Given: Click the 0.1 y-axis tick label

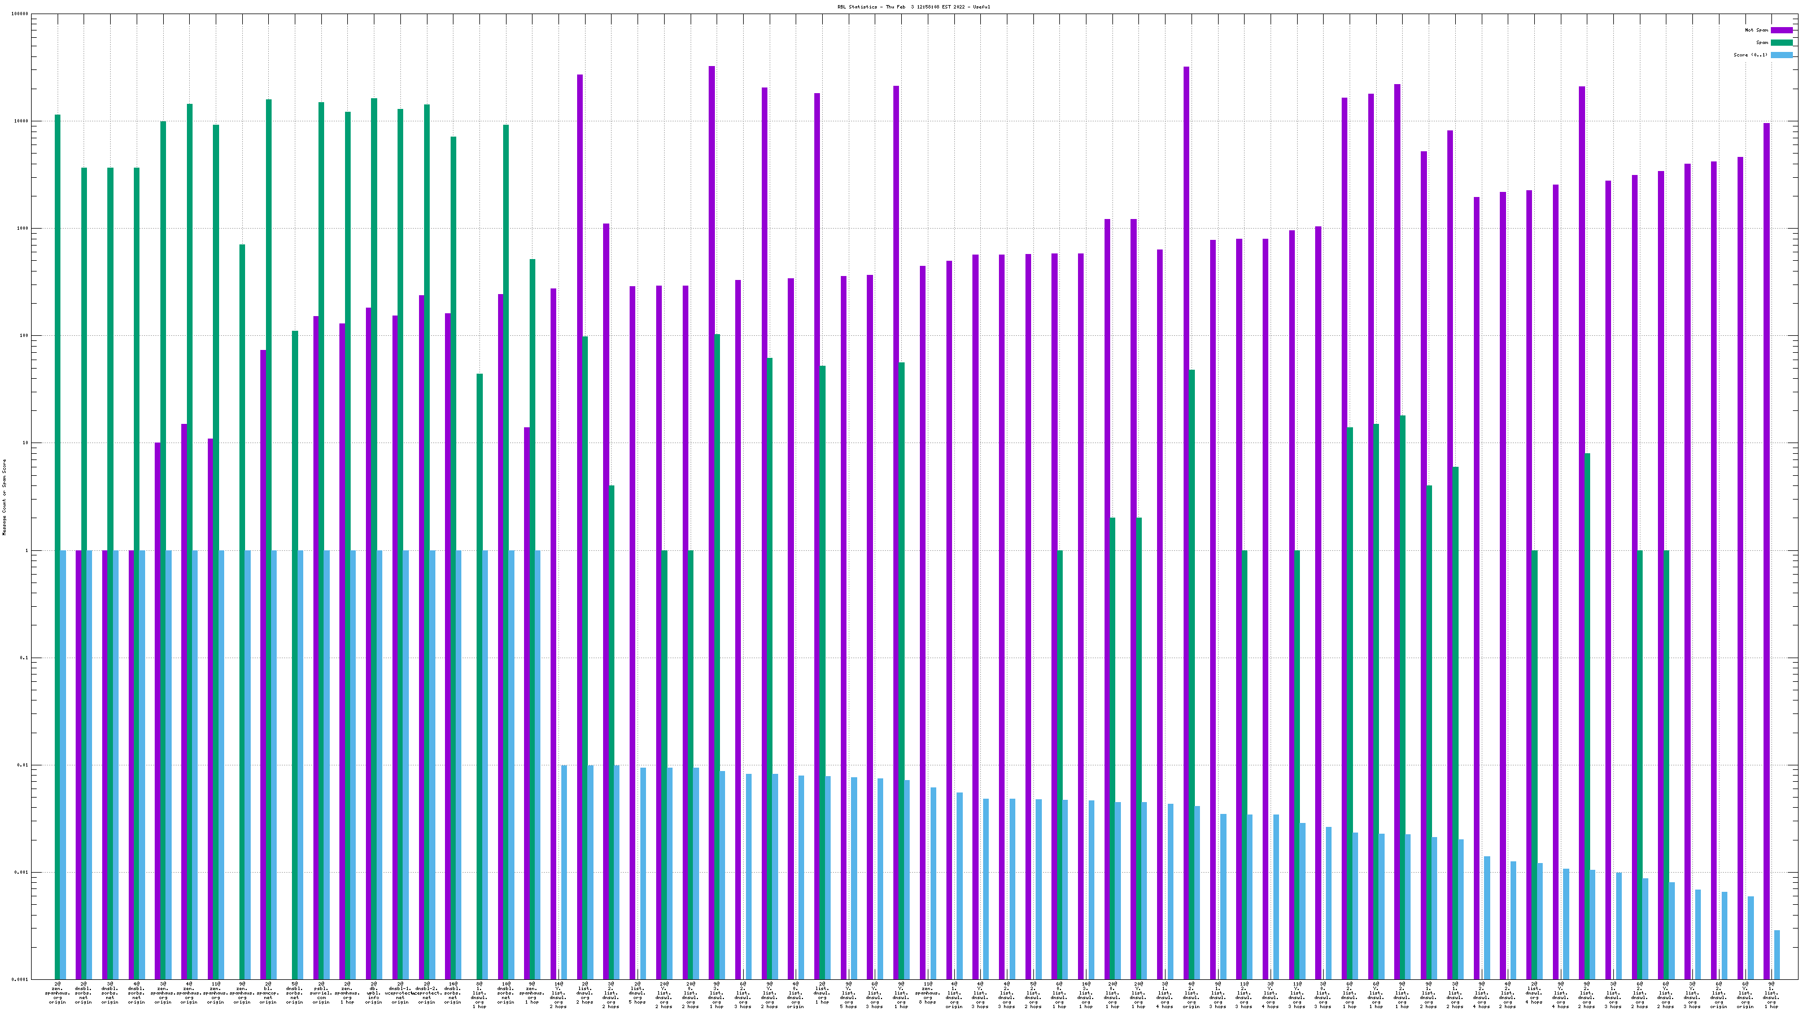Looking at the screenshot, I should click(24, 658).
